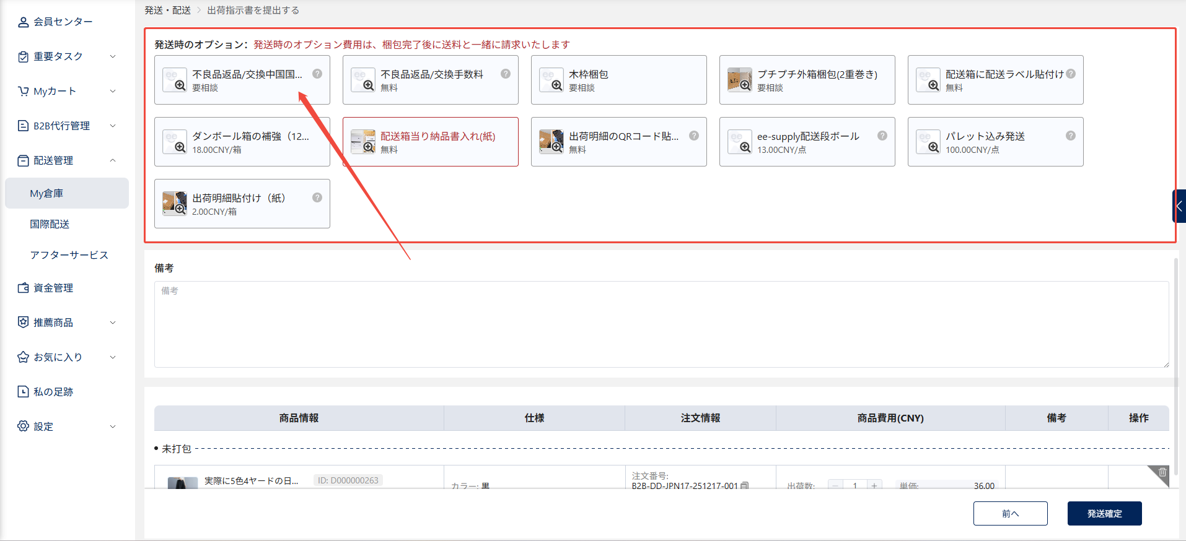Select 出荷明細貼付け（紙） option card
Viewport: 1186px width, 541px height.
click(242, 204)
